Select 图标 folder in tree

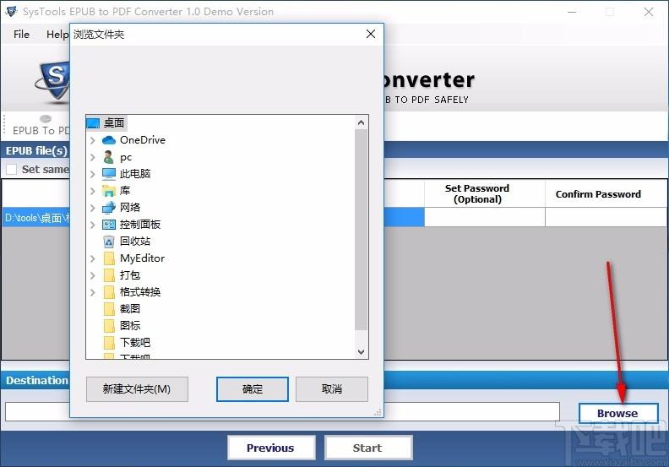click(130, 326)
